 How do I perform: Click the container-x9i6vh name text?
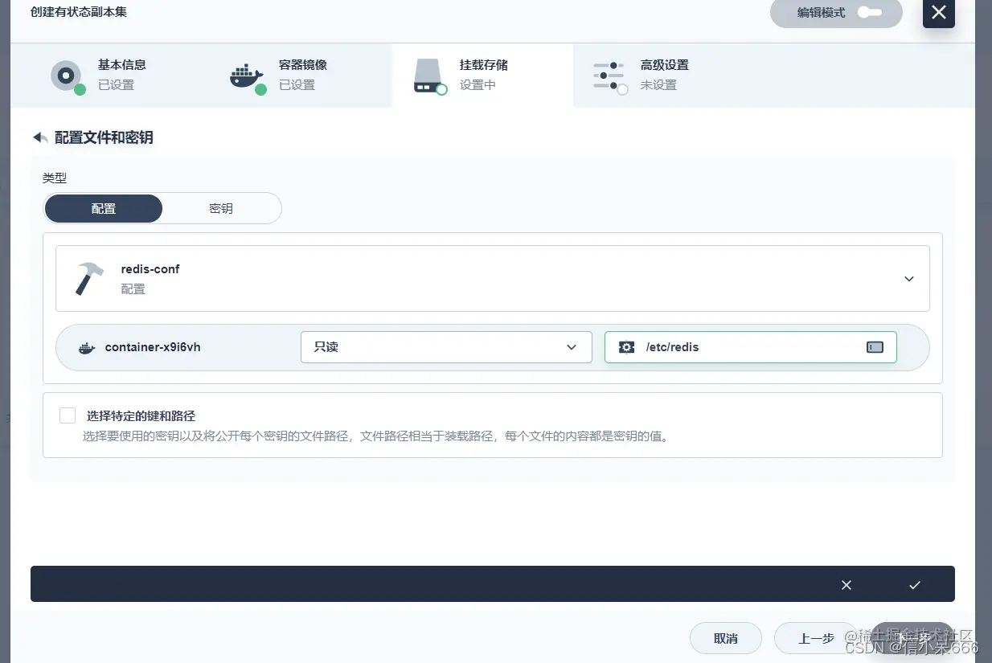click(x=153, y=347)
